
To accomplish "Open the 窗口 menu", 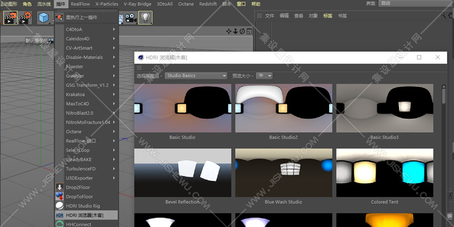I will 241,4.
